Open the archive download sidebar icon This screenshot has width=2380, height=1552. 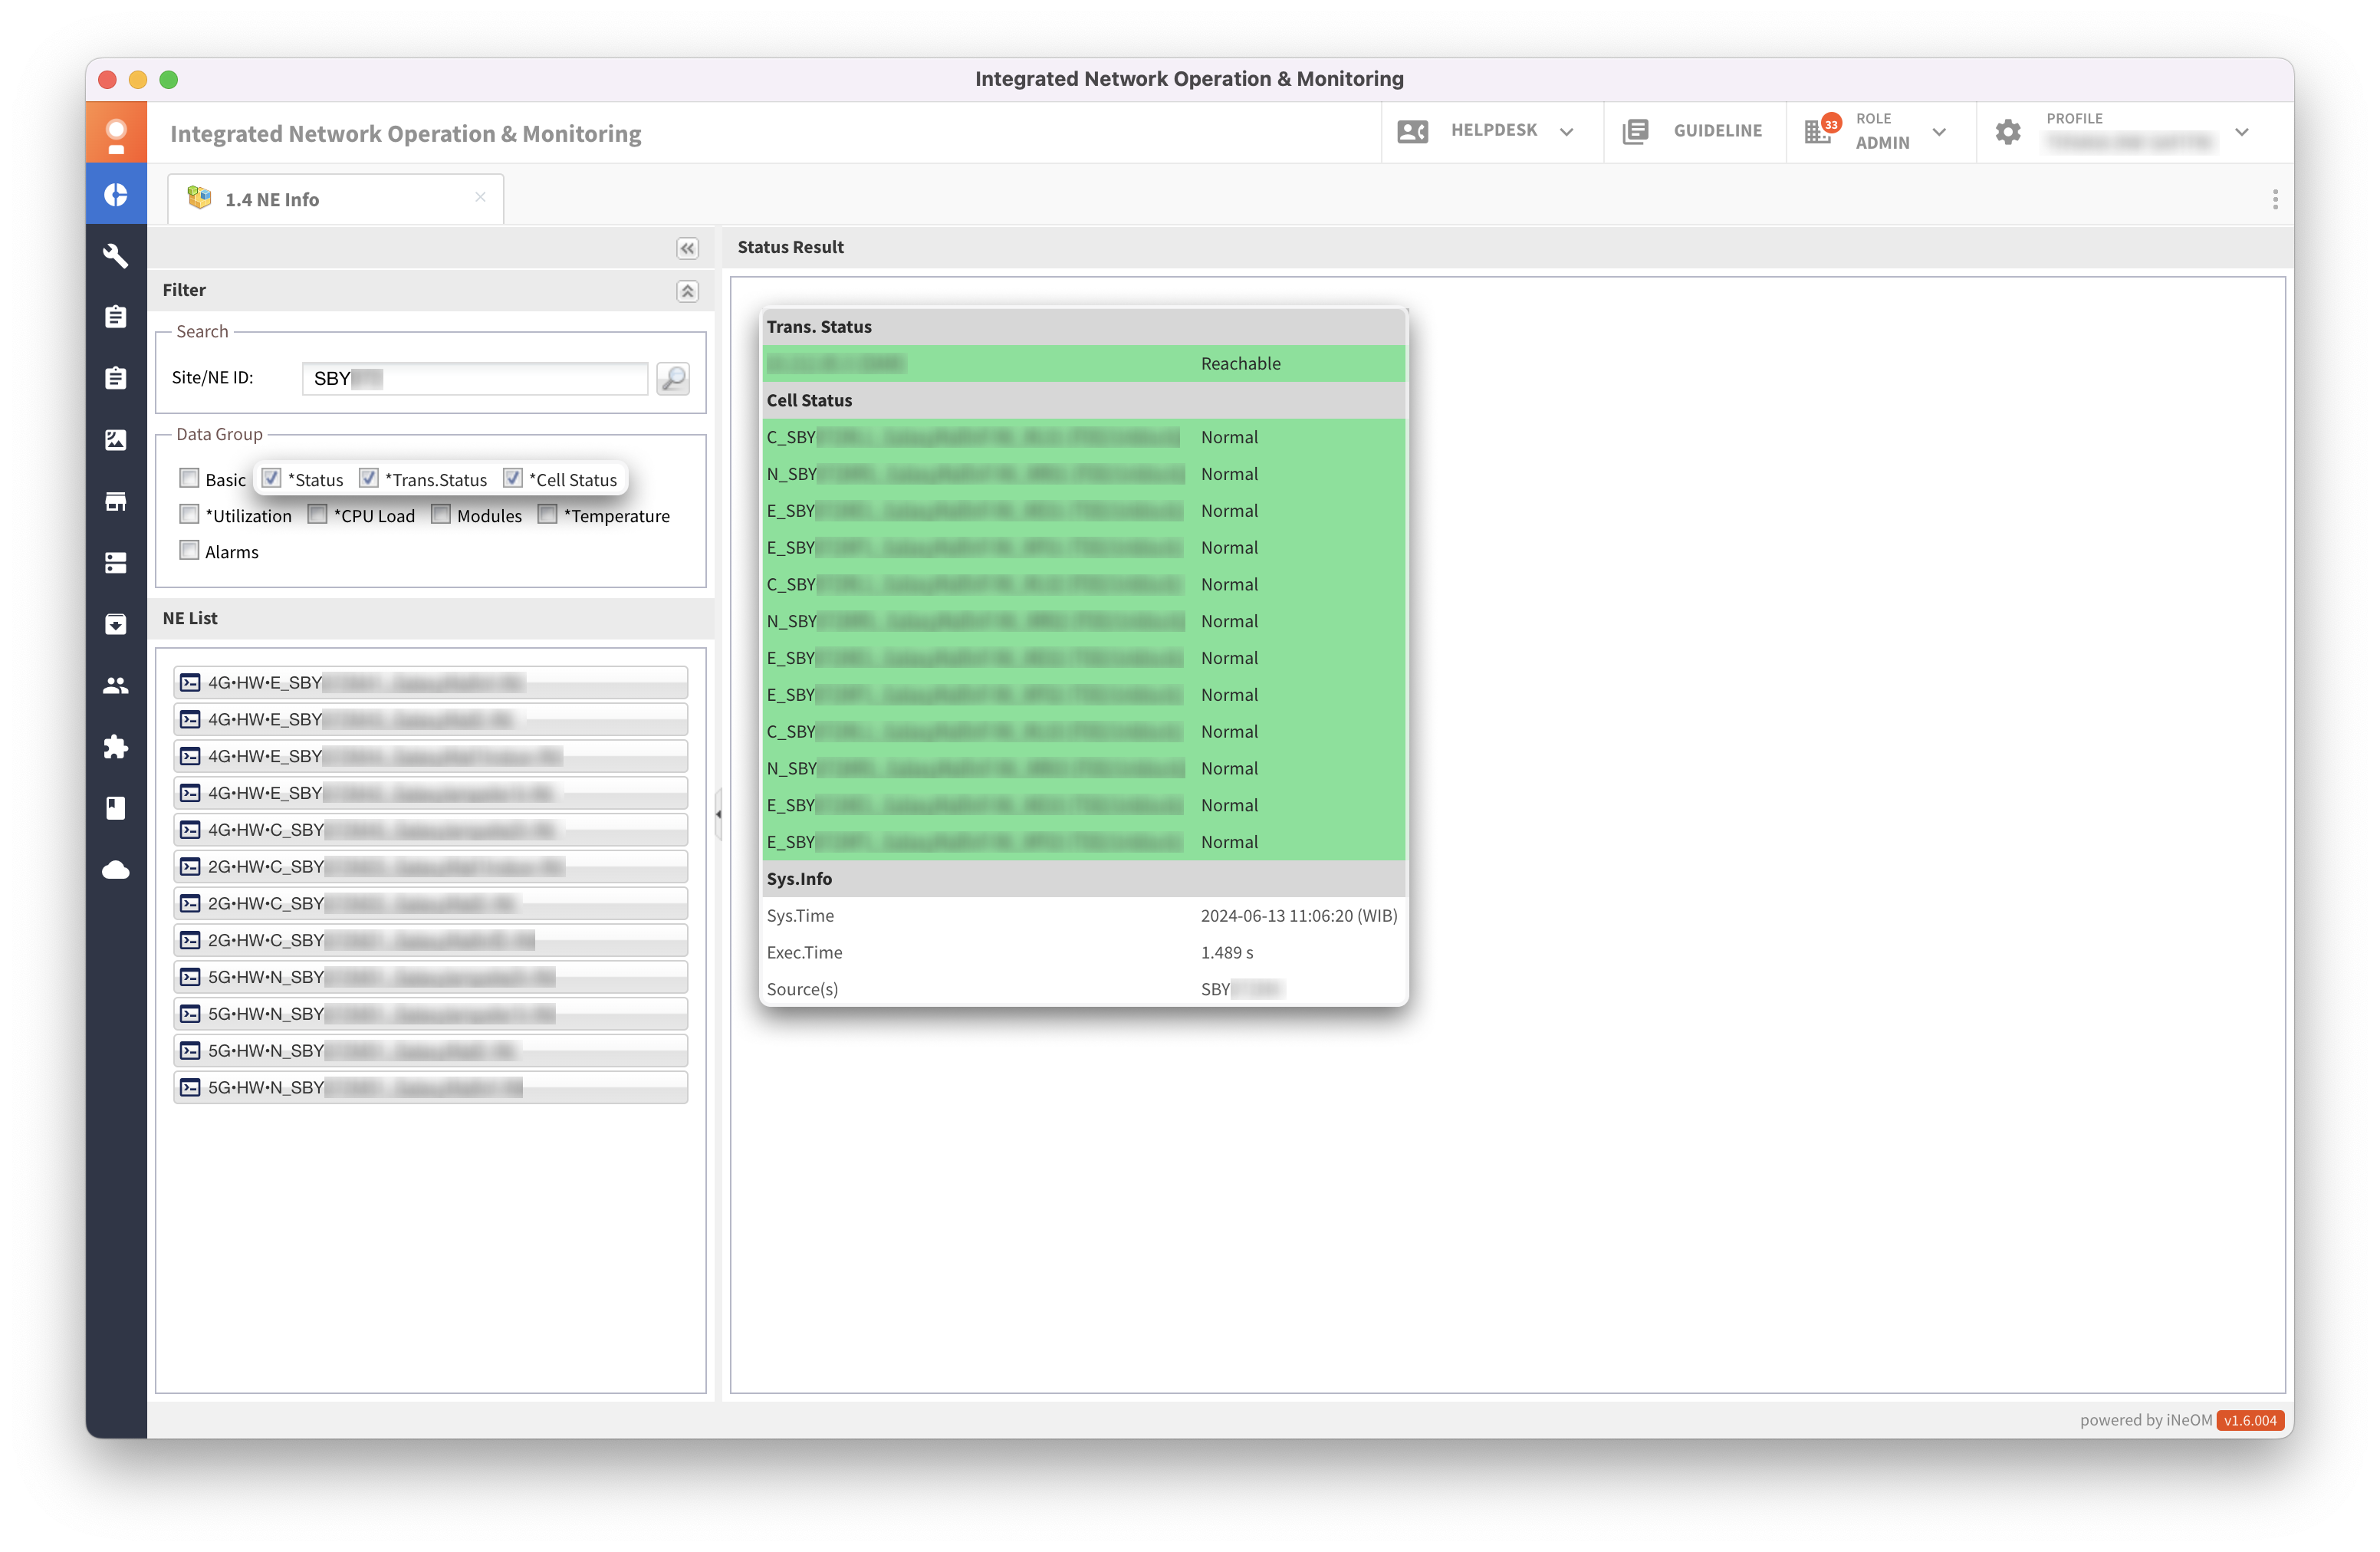pos(116,624)
